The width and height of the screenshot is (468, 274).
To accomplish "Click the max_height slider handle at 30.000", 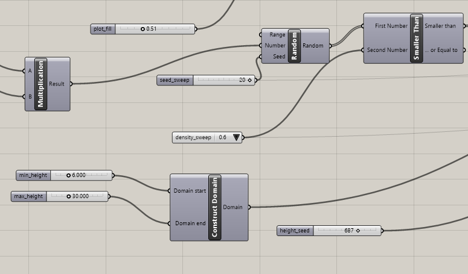I will click(x=69, y=196).
